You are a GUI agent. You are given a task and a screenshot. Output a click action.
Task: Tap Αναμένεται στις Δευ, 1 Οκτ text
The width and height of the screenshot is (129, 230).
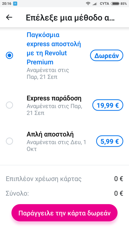click(x=56, y=146)
